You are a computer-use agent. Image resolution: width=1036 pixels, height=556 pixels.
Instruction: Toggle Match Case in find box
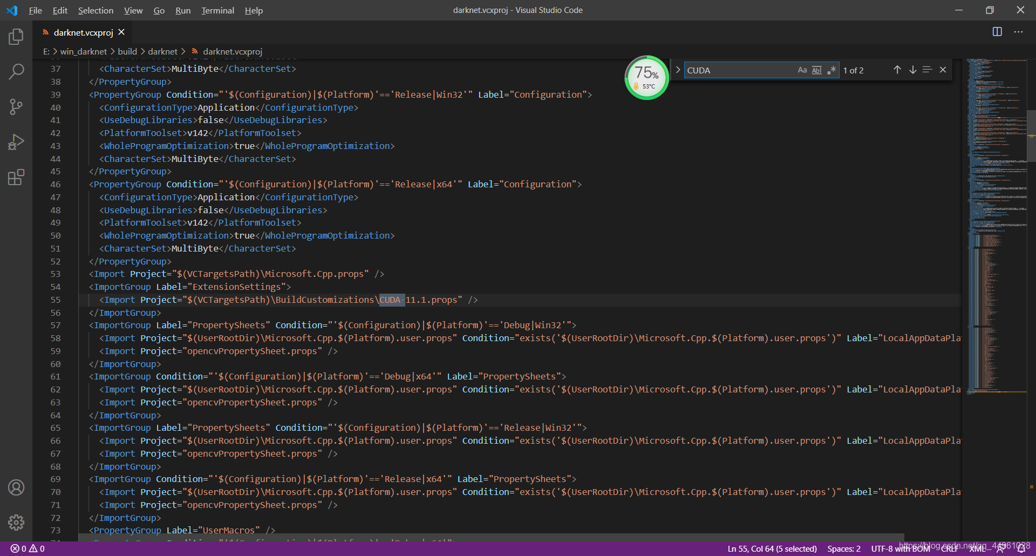tap(802, 70)
